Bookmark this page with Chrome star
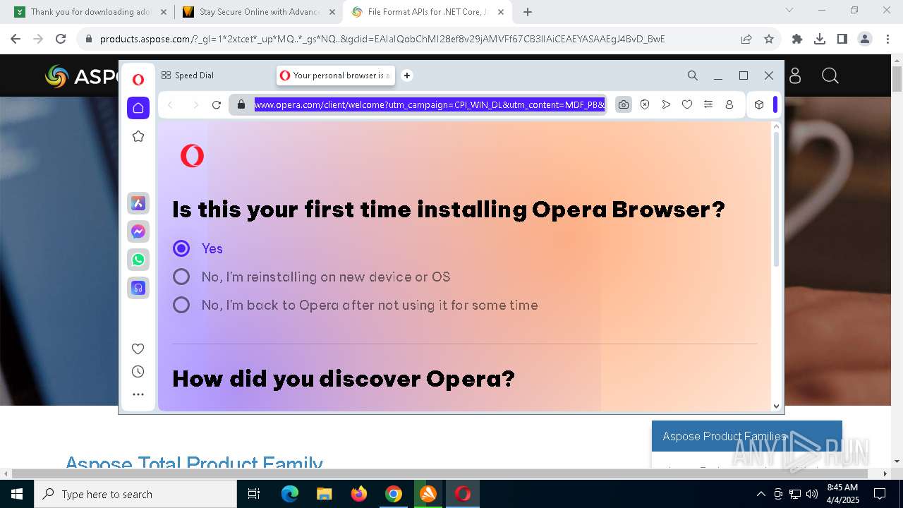 coord(769,39)
